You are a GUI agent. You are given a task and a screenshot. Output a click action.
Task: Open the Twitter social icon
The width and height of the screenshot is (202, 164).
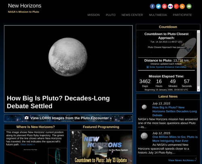click(x=158, y=6)
